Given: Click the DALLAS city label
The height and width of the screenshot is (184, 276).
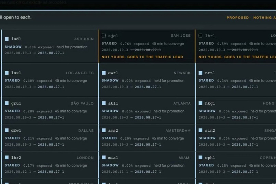Looking at the screenshot, I should tap(86, 131).
